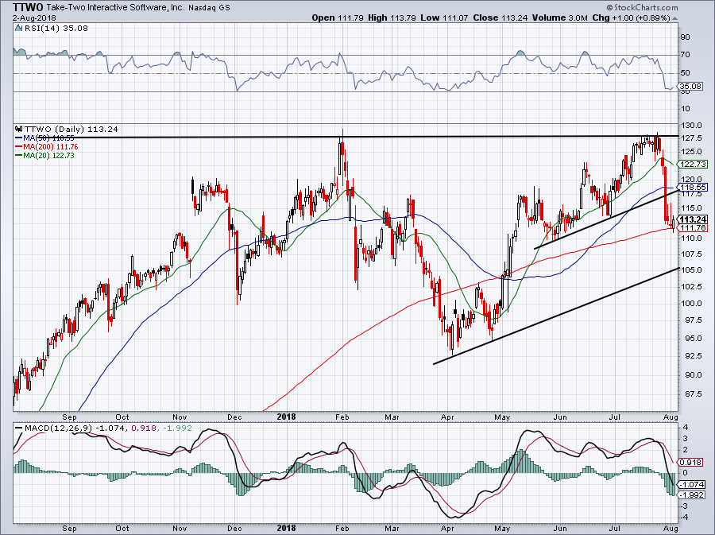
Task: Click the 127.5 price axis label
Action: (690, 138)
